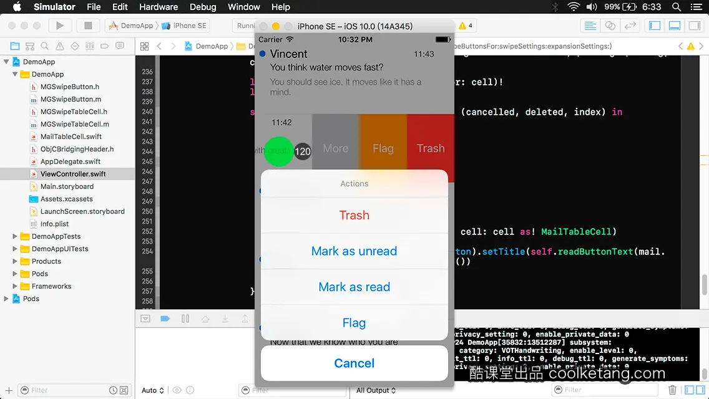The width and height of the screenshot is (709, 399).
Task: Open the Help menu
Action: 281,7
